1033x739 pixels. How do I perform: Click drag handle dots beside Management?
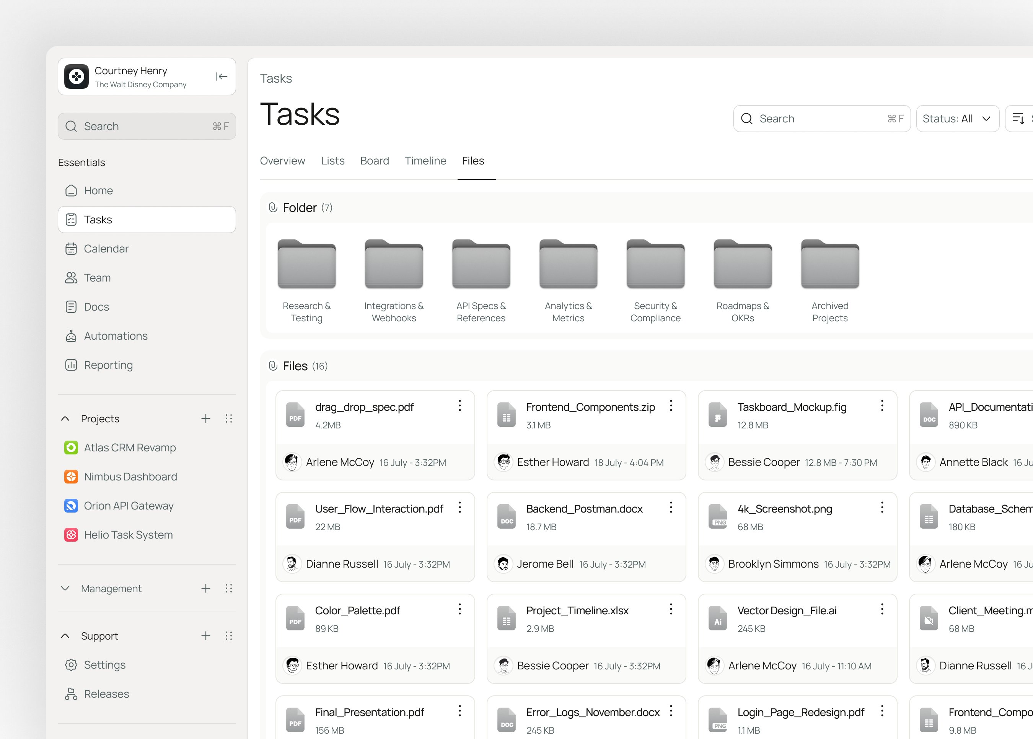coord(229,589)
